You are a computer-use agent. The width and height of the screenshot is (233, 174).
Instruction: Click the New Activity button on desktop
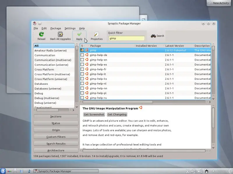click(219, 3)
